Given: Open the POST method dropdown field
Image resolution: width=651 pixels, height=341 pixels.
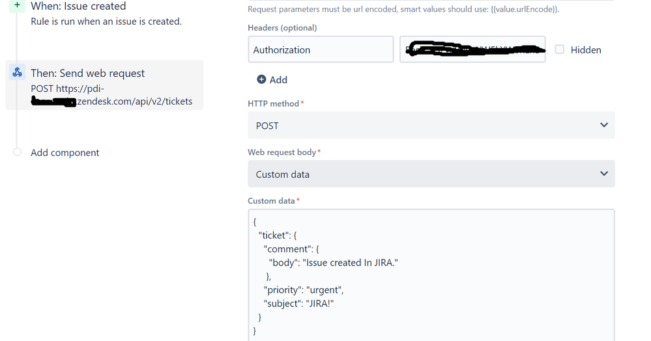Looking at the screenshot, I should tap(431, 125).
